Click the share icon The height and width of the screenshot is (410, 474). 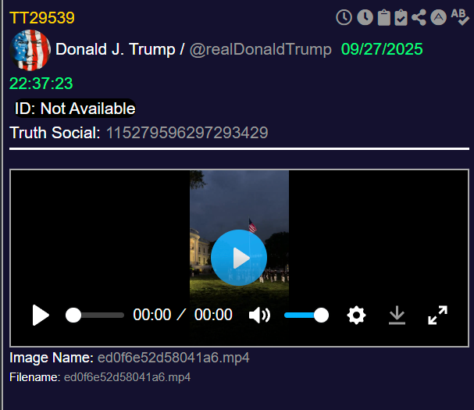click(x=419, y=17)
